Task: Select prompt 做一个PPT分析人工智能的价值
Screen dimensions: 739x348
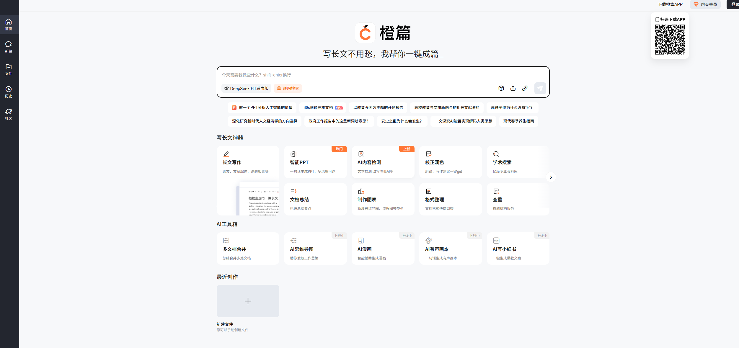Action: point(262,107)
